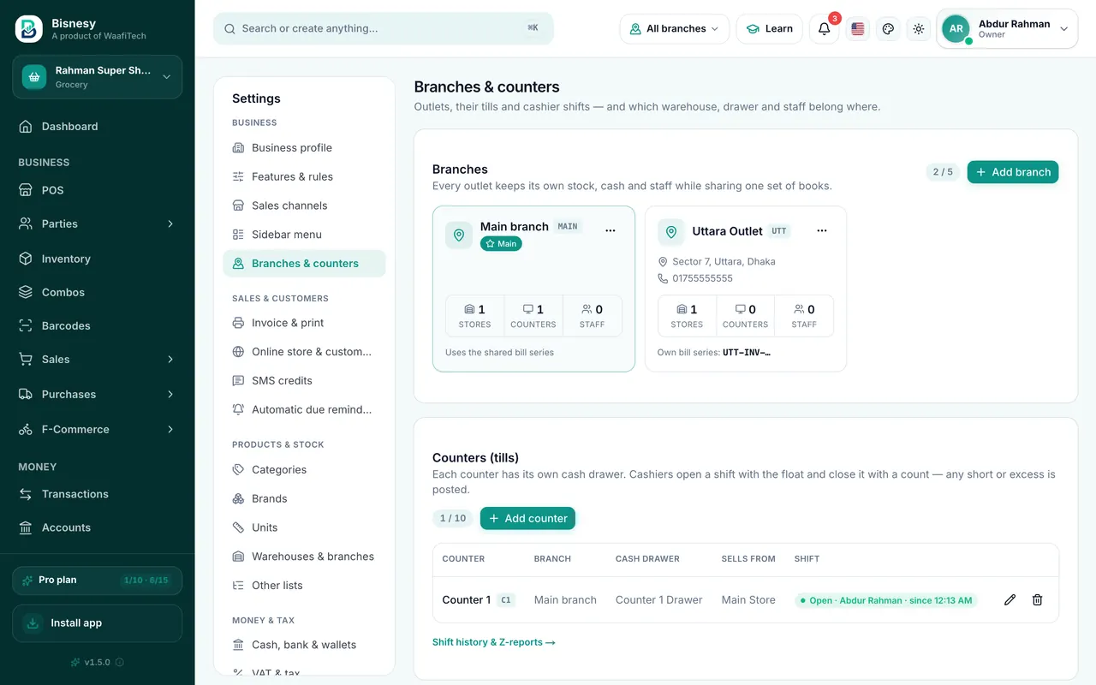Open Sales channels settings

tap(304, 205)
